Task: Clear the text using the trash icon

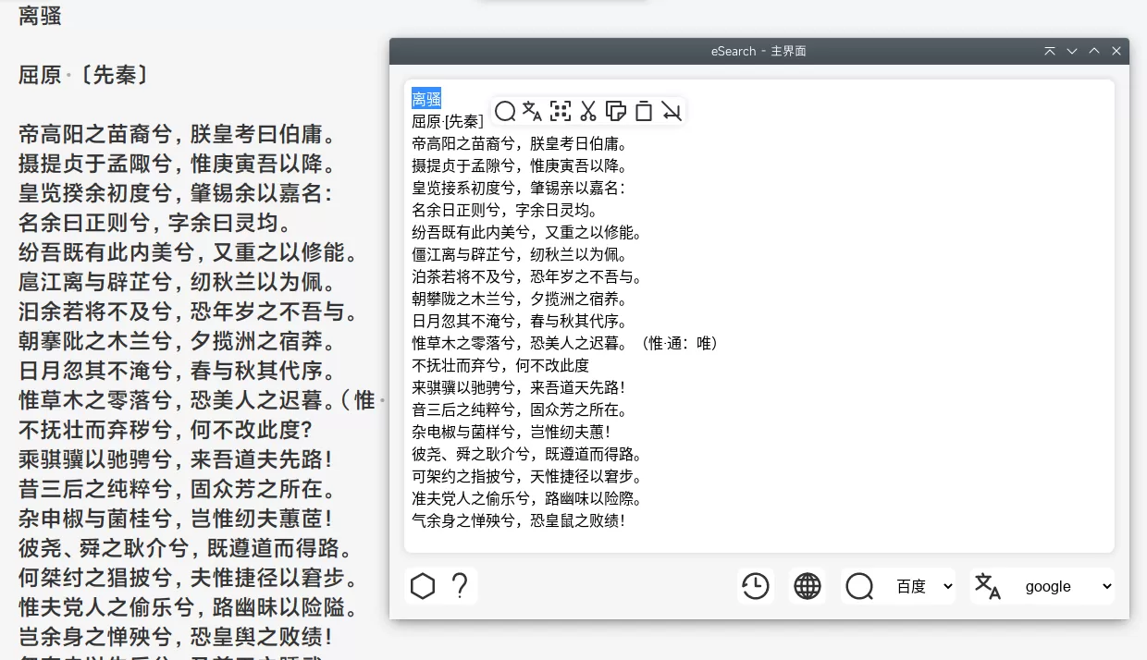Action: coord(644,111)
